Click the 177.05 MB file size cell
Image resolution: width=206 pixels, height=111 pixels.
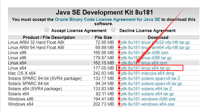tap(103, 68)
